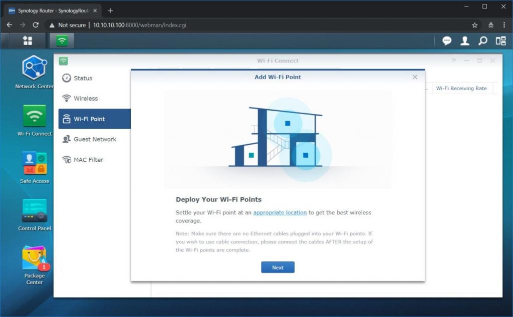Close the Add Wi-Fi Point dialog
The height and width of the screenshot is (317, 513).
click(415, 77)
